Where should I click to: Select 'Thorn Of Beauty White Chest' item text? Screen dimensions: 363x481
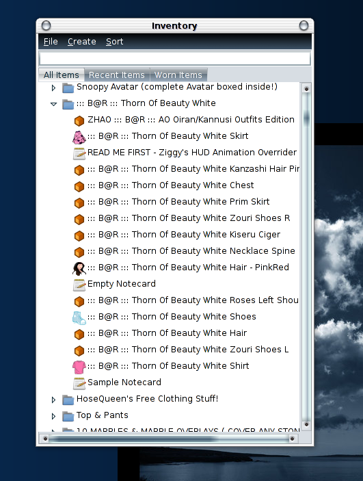click(171, 185)
